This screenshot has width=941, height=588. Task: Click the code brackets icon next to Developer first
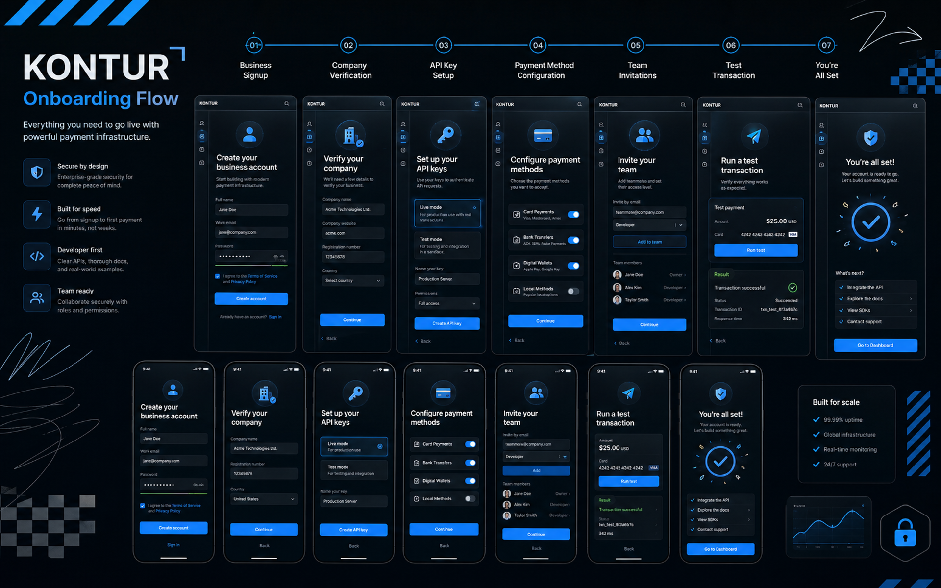37,256
